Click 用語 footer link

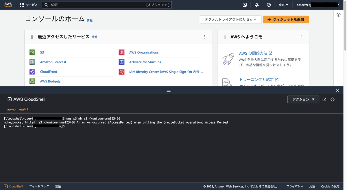coord(312,187)
